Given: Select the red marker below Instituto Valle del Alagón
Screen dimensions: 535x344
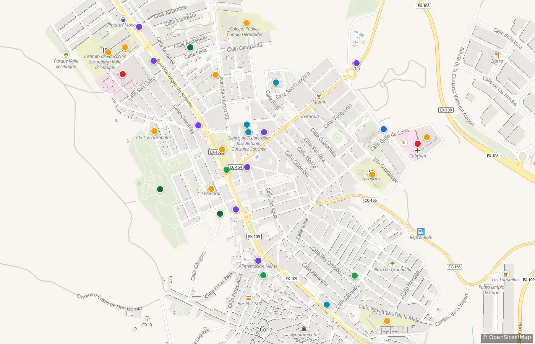Looking at the screenshot, I should [x=123, y=74].
